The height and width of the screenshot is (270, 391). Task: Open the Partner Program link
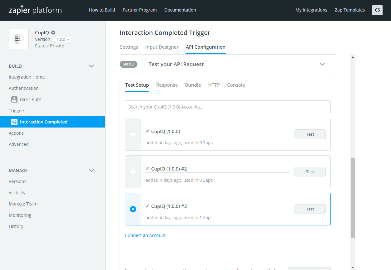(140, 10)
